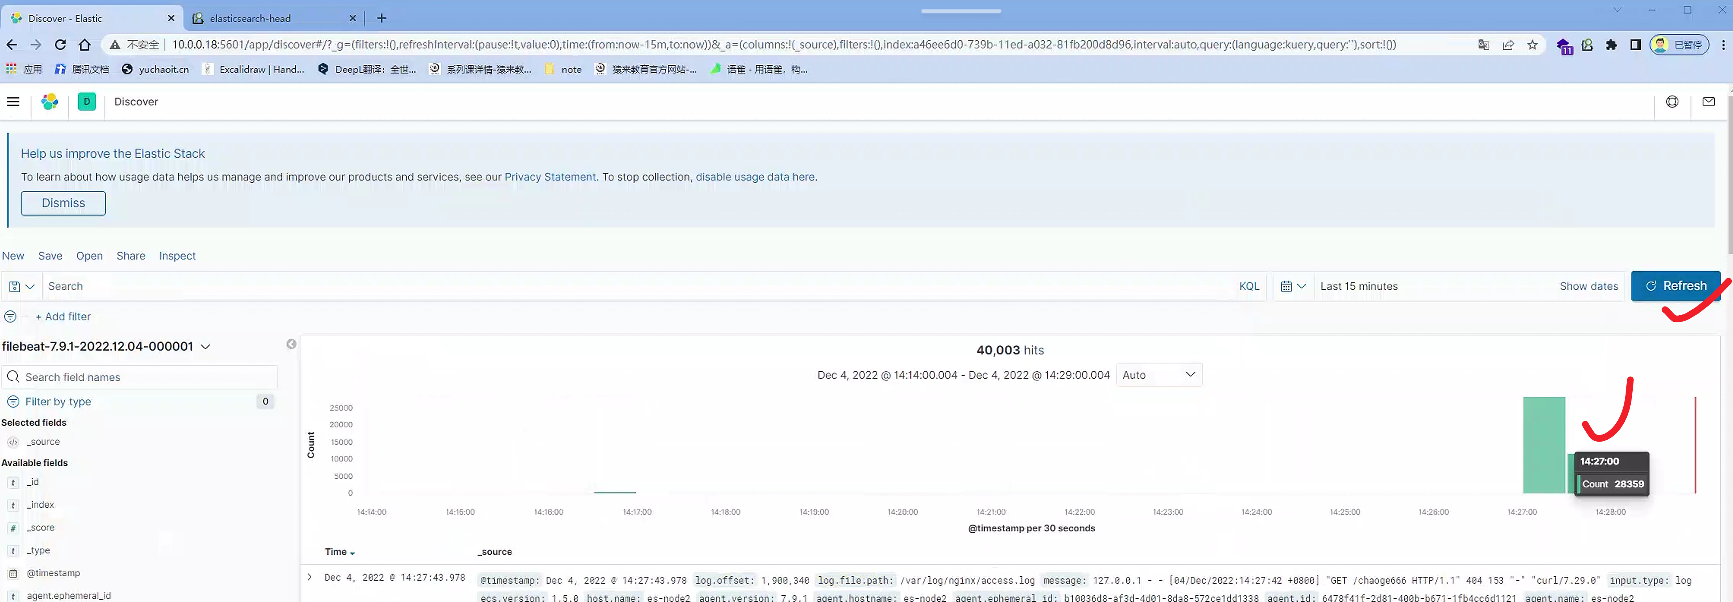
Task: Click the Inspect menu item
Action: [x=177, y=256]
